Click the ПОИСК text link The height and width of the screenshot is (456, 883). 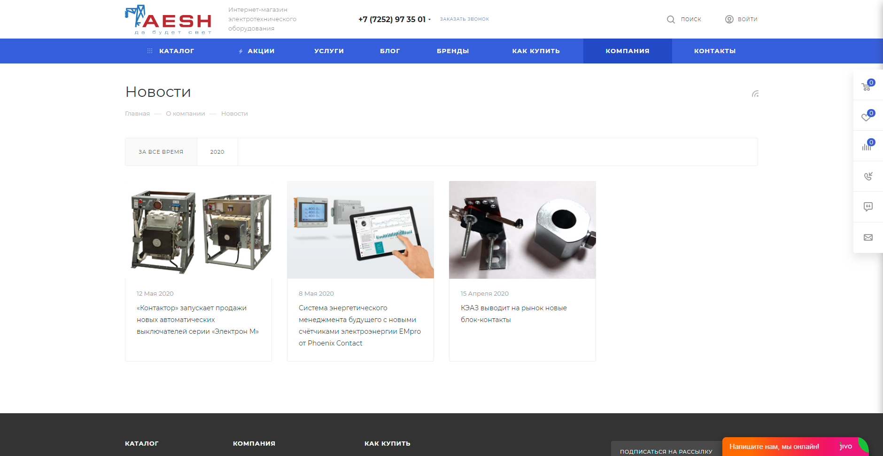point(691,19)
